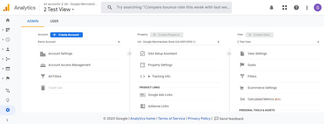Click the Google Ads Links icon
This screenshot has height=124, width=324.
click(143, 95)
